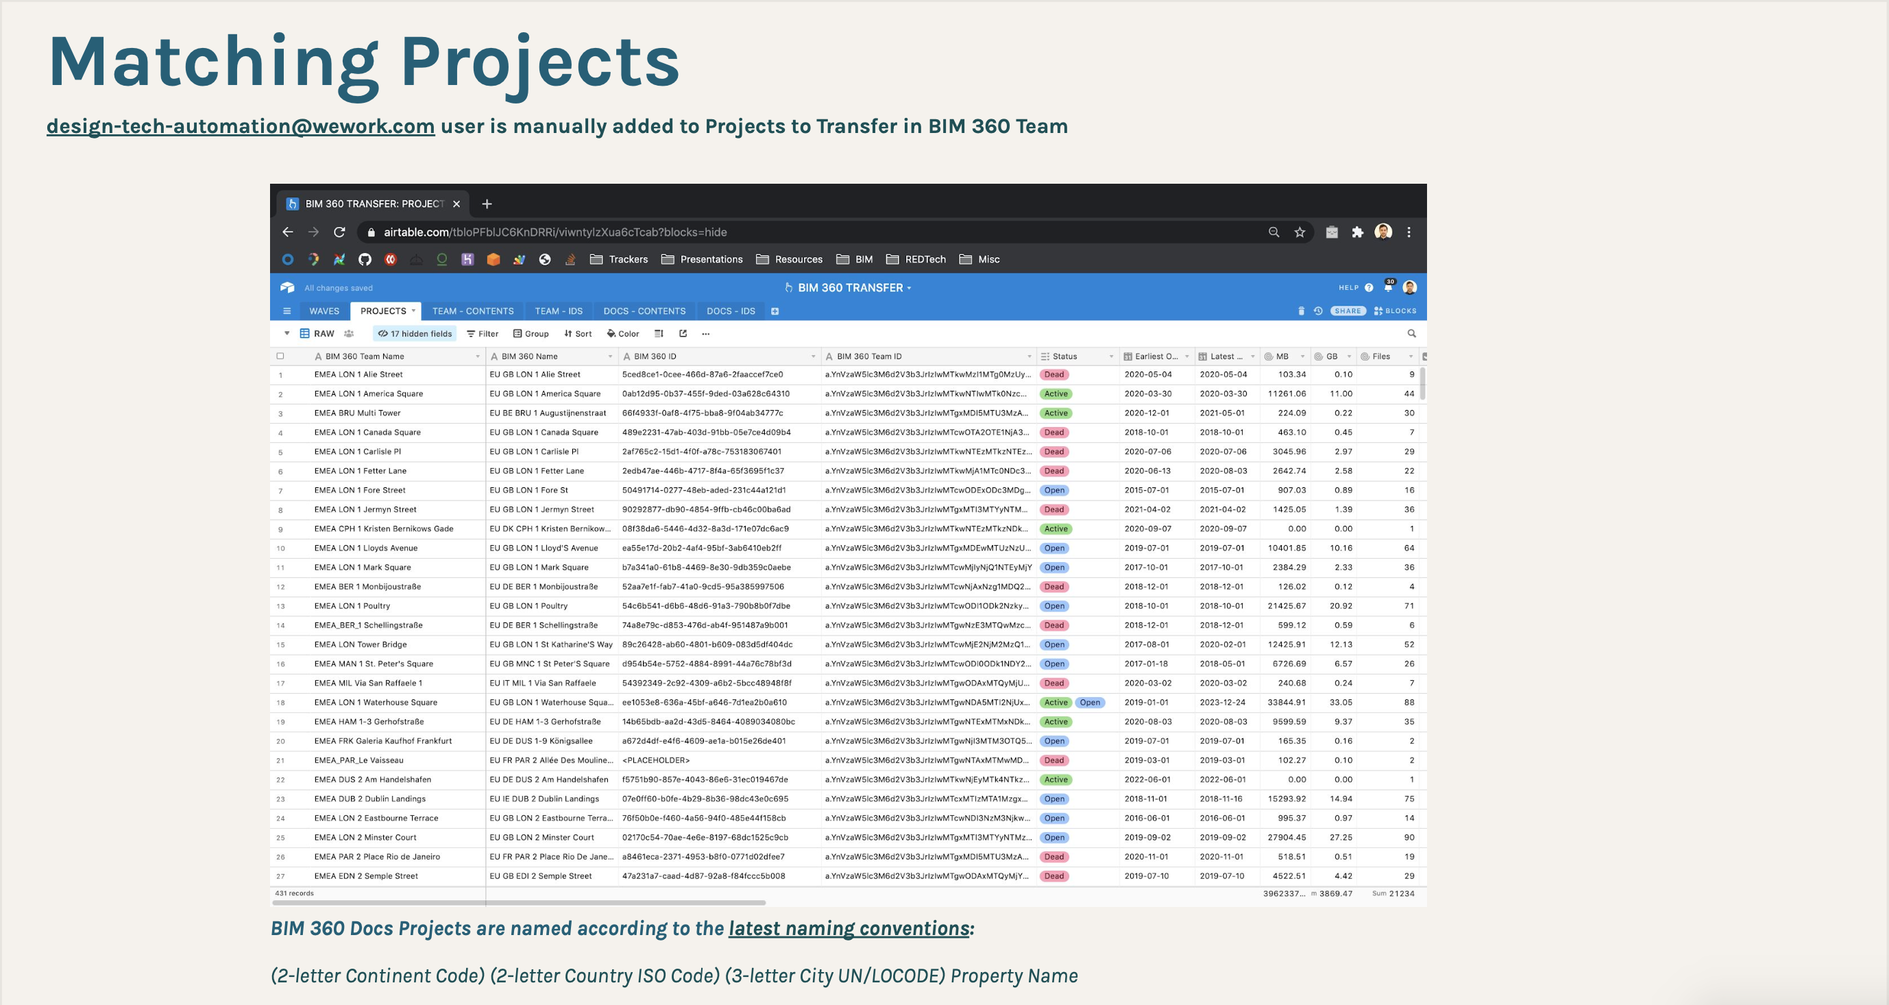Open the Color options
The image size is (1889, 1005).
tap(622, 334)
